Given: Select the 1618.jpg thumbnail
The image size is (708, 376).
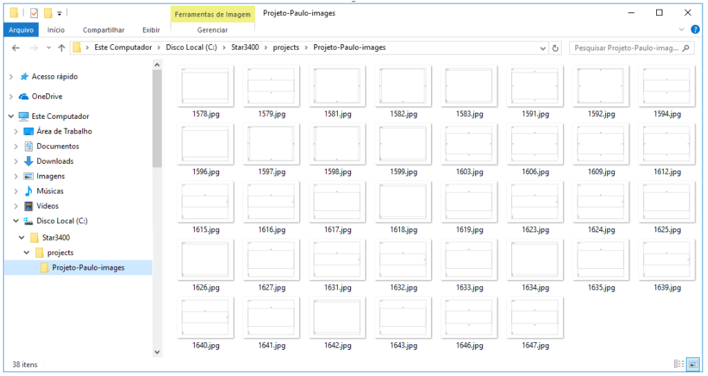Looking at the screenshot, I should [403, 208].
